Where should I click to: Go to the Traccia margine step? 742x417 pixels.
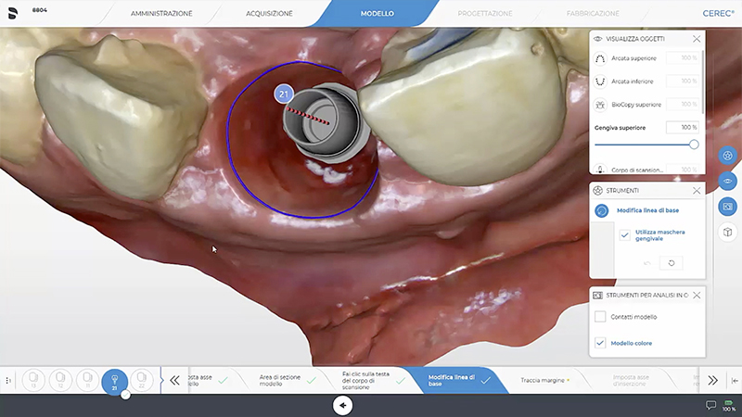coord(544,380)
